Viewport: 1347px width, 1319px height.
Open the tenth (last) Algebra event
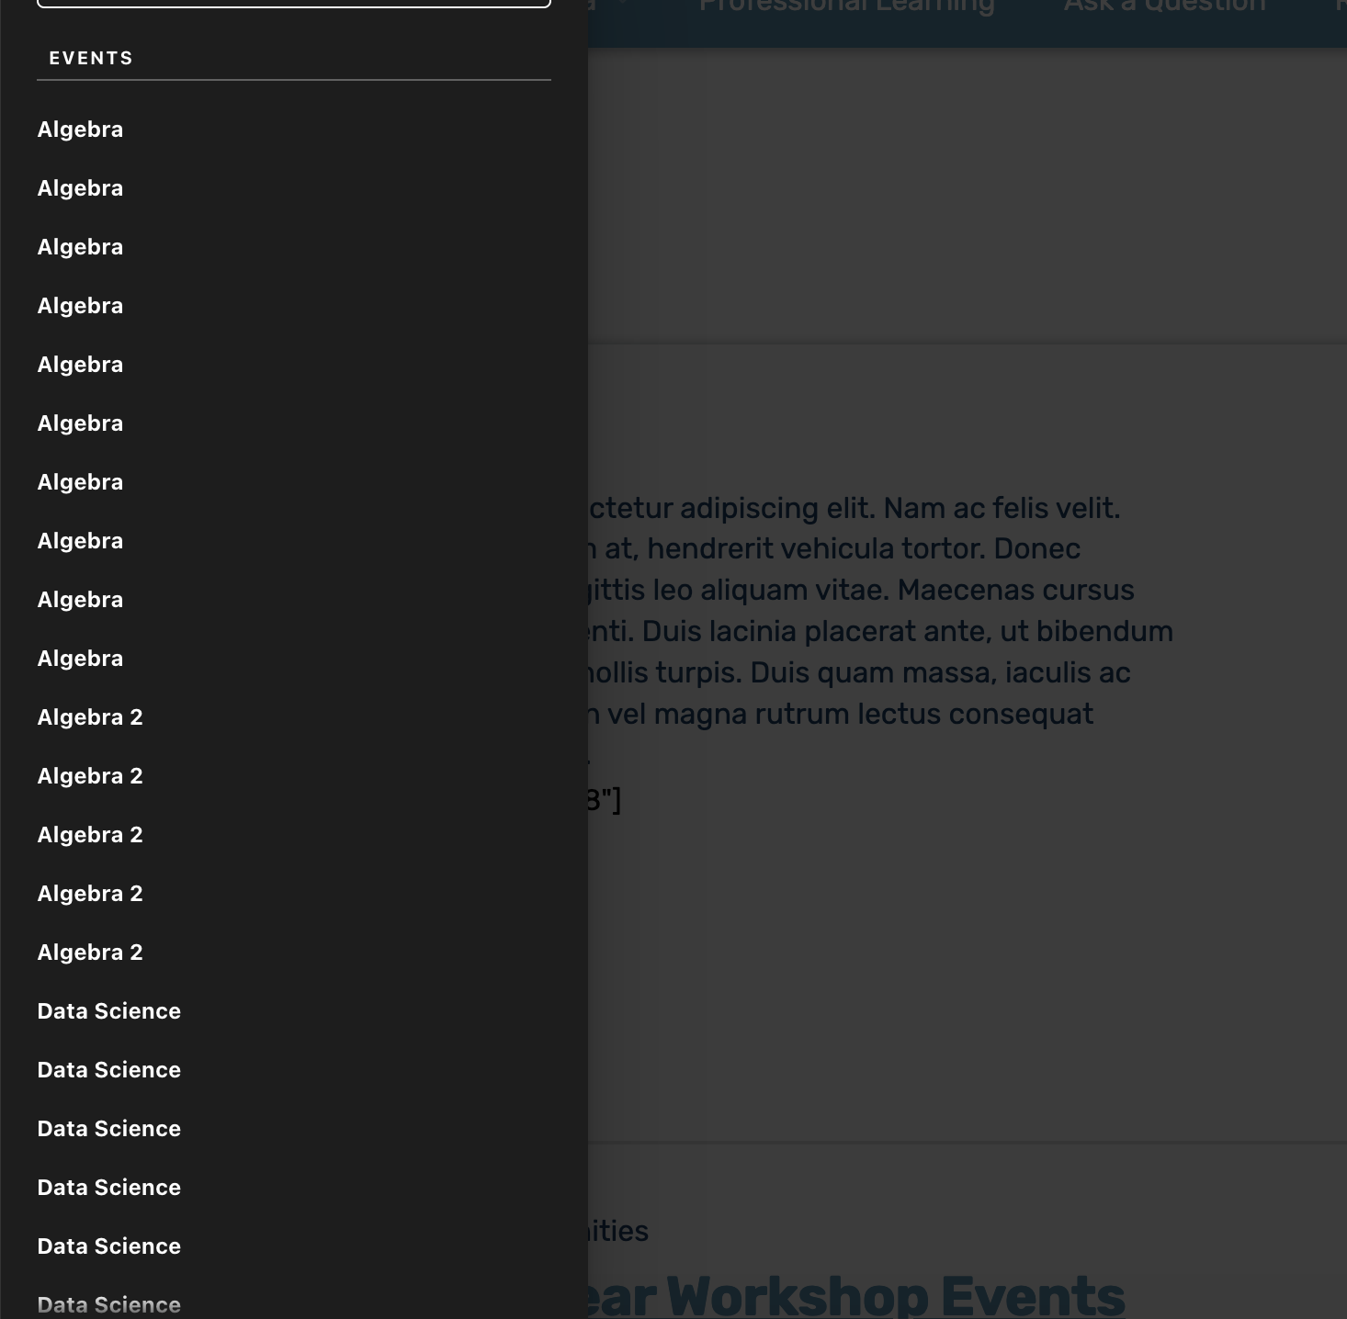[80, 659]
